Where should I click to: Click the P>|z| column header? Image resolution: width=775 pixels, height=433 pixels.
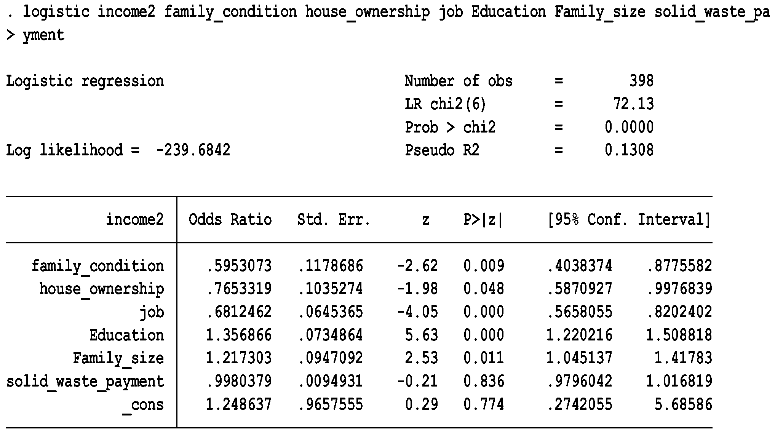coord(483,220)
